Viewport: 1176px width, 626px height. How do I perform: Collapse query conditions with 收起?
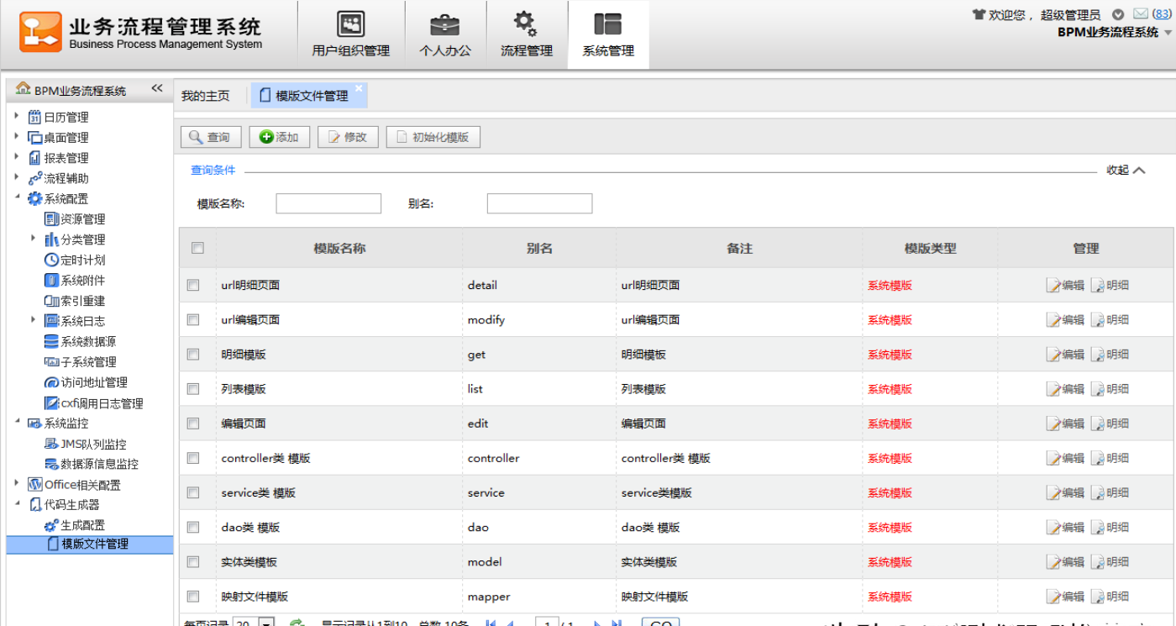(x=1126, y=170)
